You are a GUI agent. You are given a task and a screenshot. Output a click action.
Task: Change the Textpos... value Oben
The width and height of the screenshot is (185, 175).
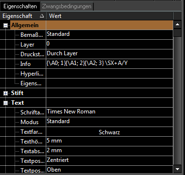point(110,170)
